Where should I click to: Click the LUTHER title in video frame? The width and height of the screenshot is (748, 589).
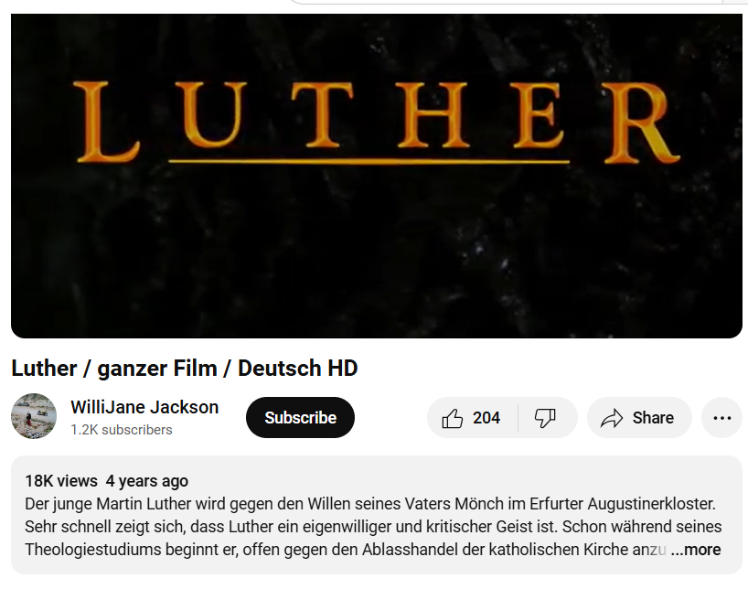(376, 123)
